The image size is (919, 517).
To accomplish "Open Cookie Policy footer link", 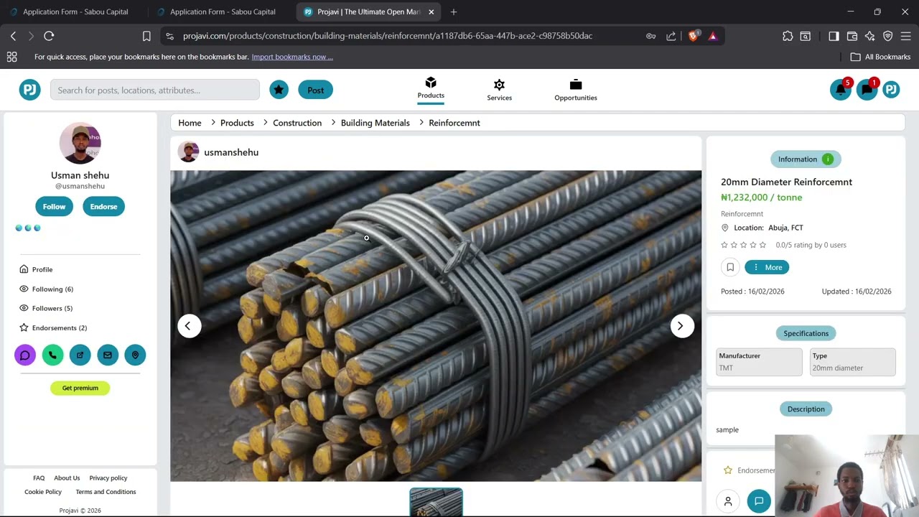I will (43, 492).
